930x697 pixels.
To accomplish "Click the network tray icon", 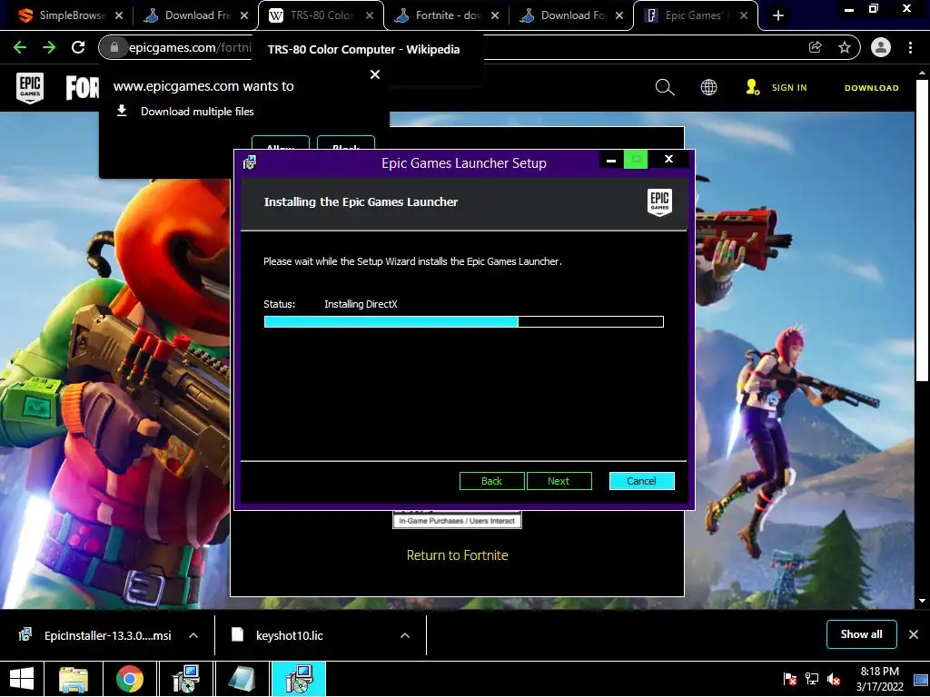I will [x=811, y=679].
